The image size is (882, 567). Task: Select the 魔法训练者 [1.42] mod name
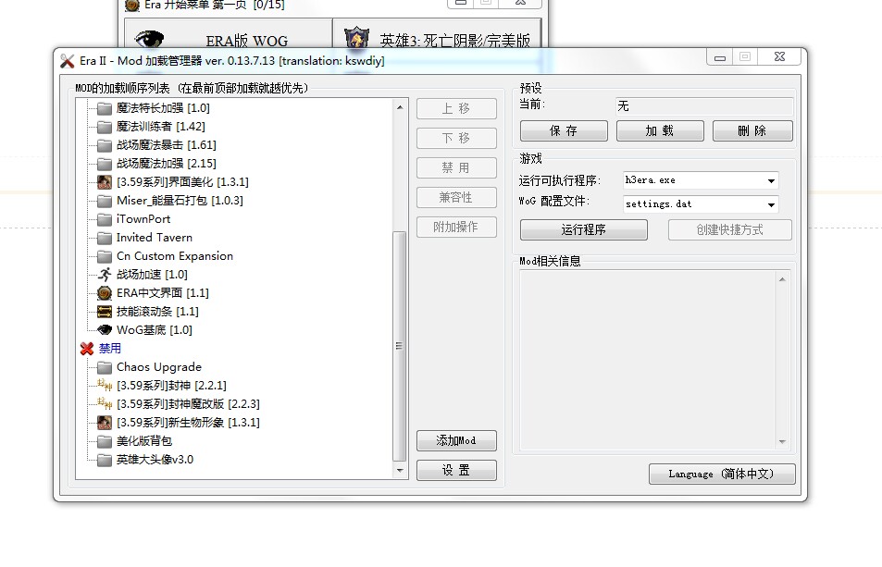pyautogui.click(x=161, y=127)
